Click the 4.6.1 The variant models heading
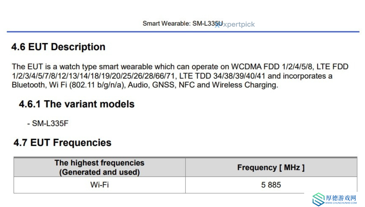Image resolution: width=365 pixels, height=207 pixels. tap(77, 104)
